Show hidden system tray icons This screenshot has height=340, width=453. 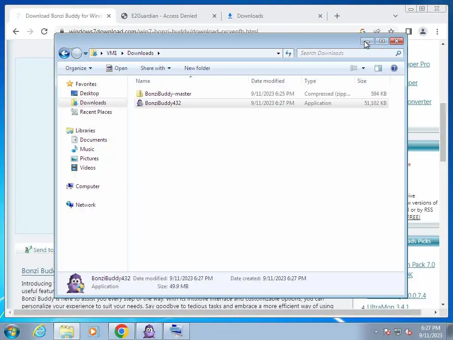[x=376, y=332]
